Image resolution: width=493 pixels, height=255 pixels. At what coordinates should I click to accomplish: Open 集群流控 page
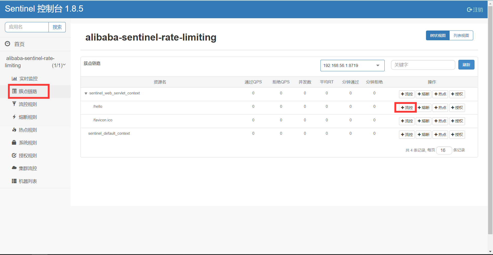28,168
